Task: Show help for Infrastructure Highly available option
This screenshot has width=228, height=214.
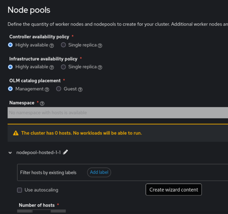Action: (x=52, y=67)
